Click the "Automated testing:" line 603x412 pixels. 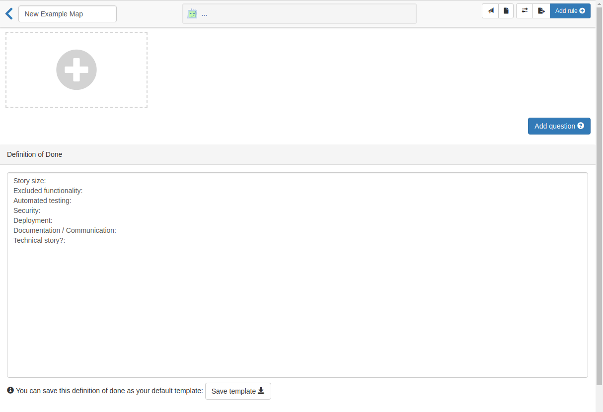pos(43,201)
